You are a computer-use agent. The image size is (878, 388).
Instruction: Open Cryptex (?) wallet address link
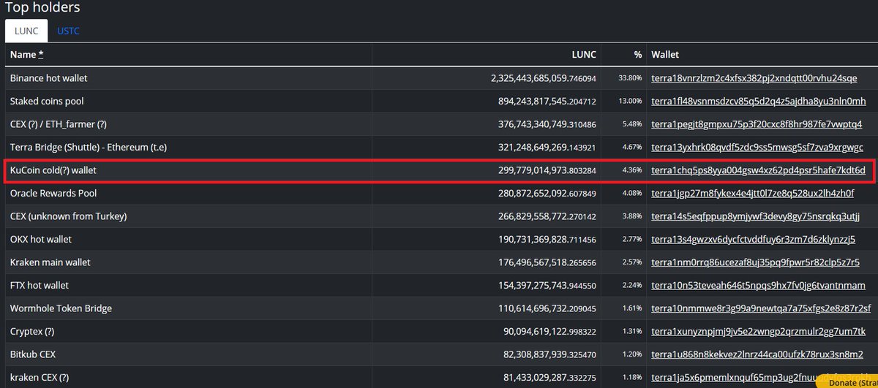click(758, 332)
